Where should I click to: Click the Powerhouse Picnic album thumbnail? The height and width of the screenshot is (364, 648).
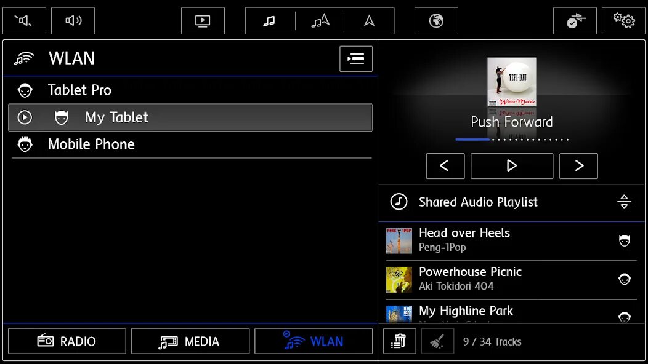[399, 280]
